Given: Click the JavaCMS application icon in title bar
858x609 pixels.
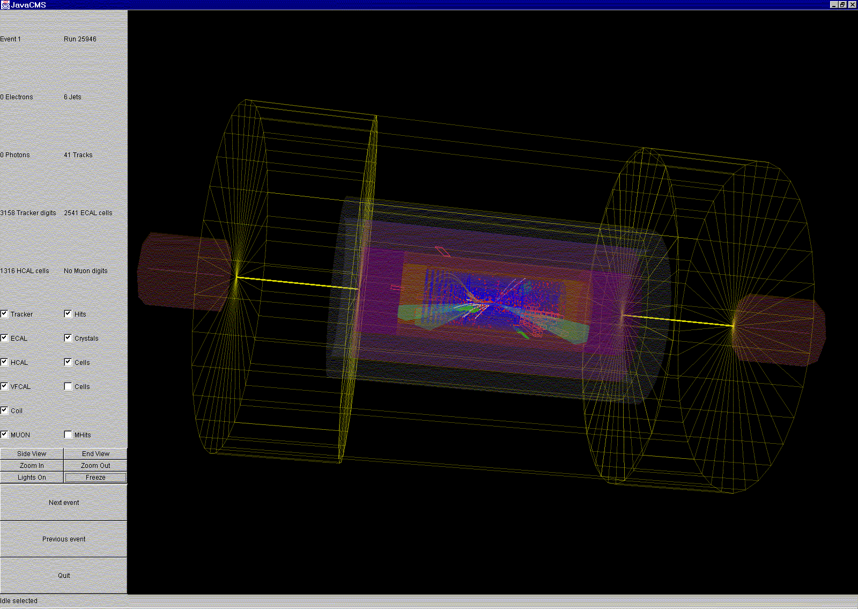Looking at the screenshot, I should point(5,4).
